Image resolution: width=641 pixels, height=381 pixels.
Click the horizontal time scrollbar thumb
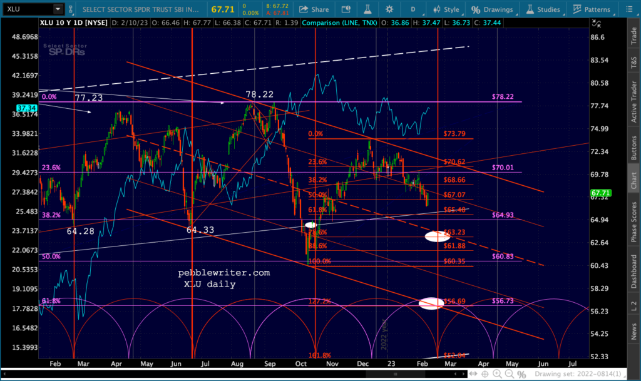[x=396, y=373]
